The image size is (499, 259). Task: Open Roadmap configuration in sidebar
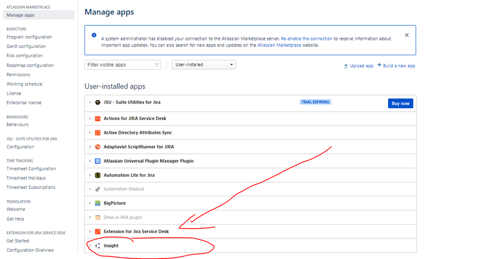pyautogui.click(x=30, y=65)
